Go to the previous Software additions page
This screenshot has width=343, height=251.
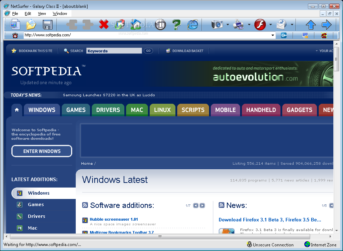pos(195,206)
